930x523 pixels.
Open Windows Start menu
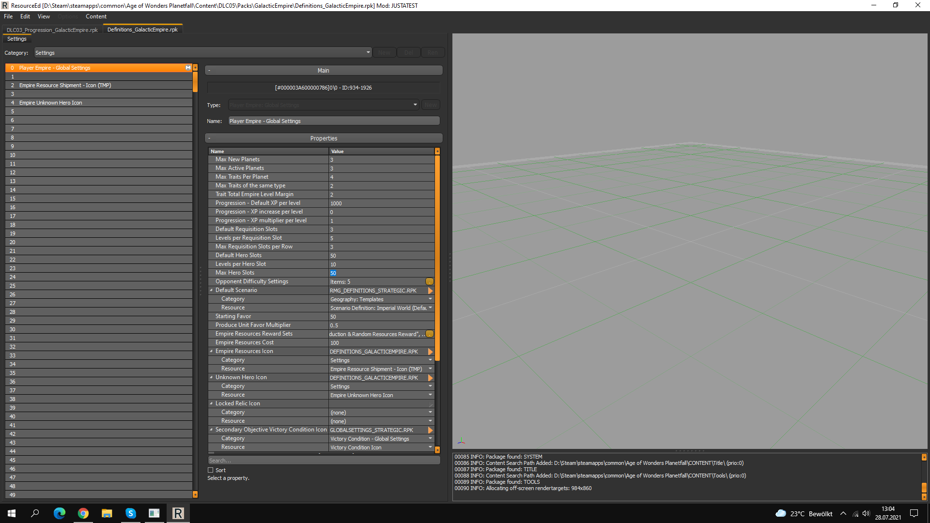[x=12, y=513]
